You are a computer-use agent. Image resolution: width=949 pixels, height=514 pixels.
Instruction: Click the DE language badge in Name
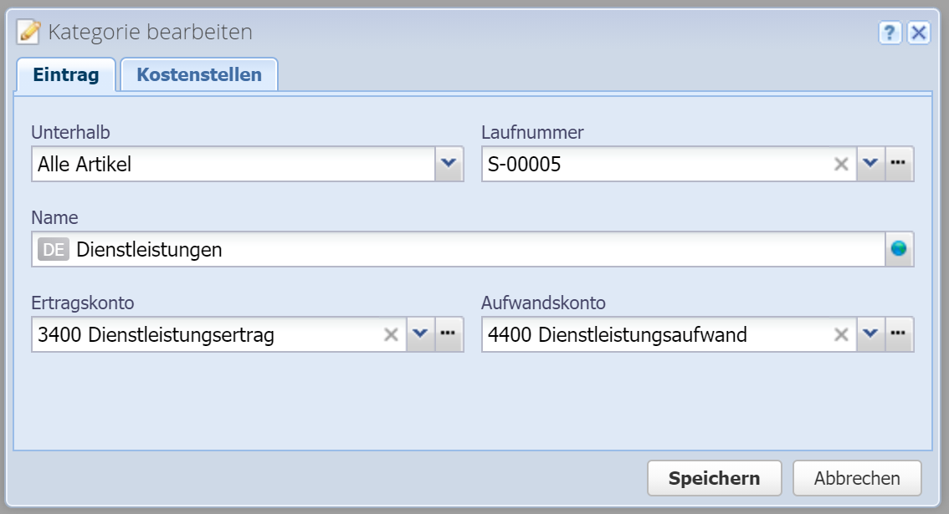coord(54,249)
